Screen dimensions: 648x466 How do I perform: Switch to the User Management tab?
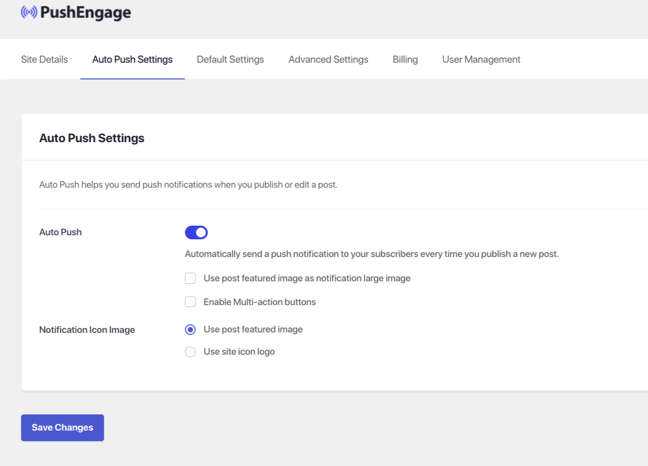481,60
